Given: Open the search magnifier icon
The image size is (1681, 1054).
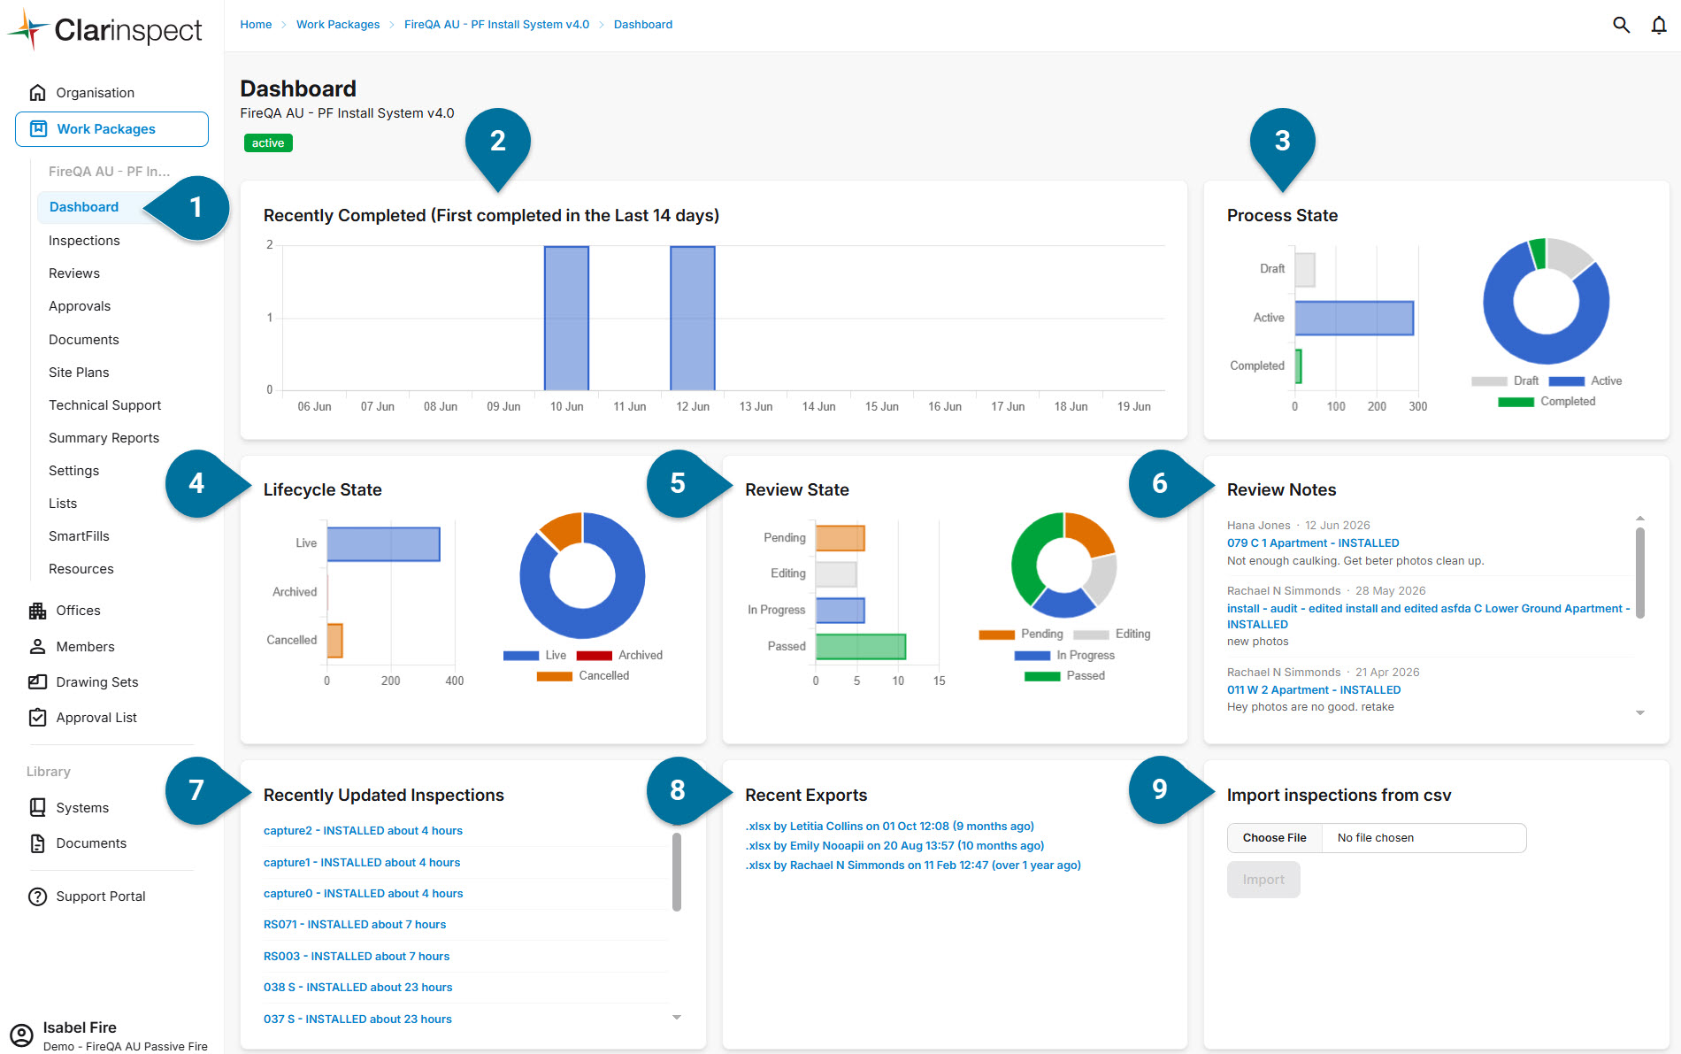Looking at the screenshot, I should click(x=1621, y=25).
